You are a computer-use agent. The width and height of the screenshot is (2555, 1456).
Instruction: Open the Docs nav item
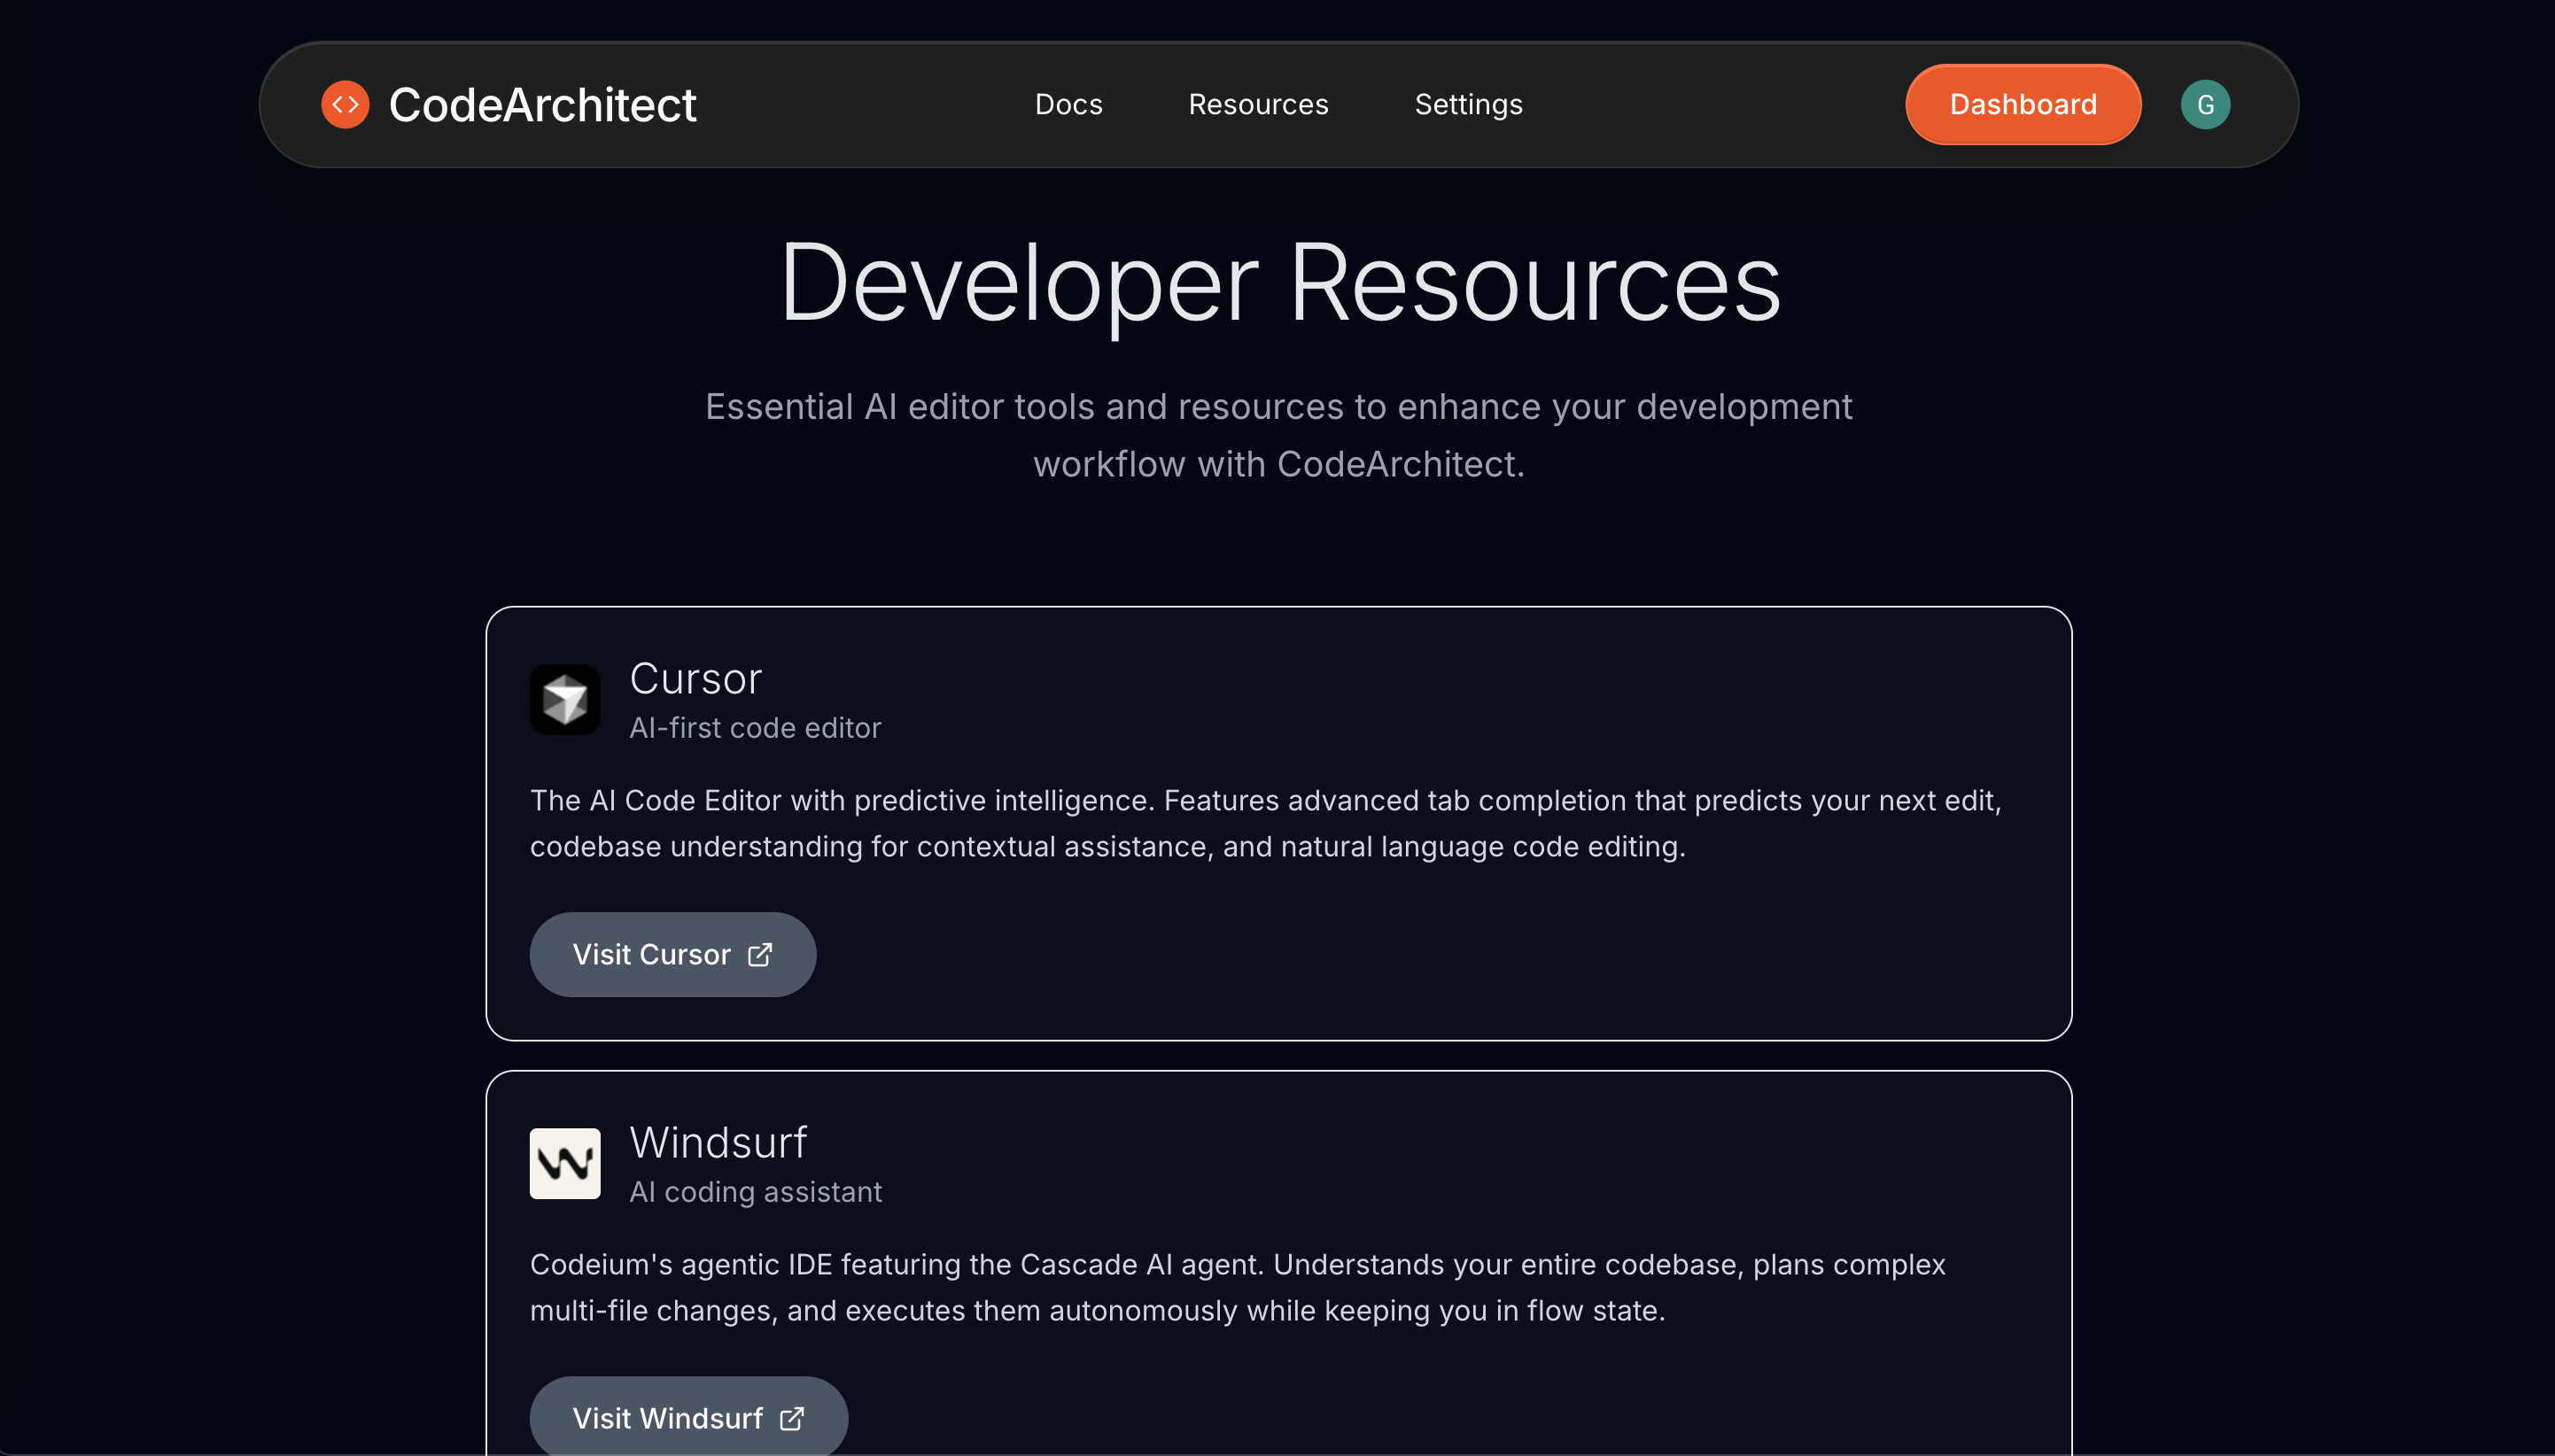[x=1068, y=104]
